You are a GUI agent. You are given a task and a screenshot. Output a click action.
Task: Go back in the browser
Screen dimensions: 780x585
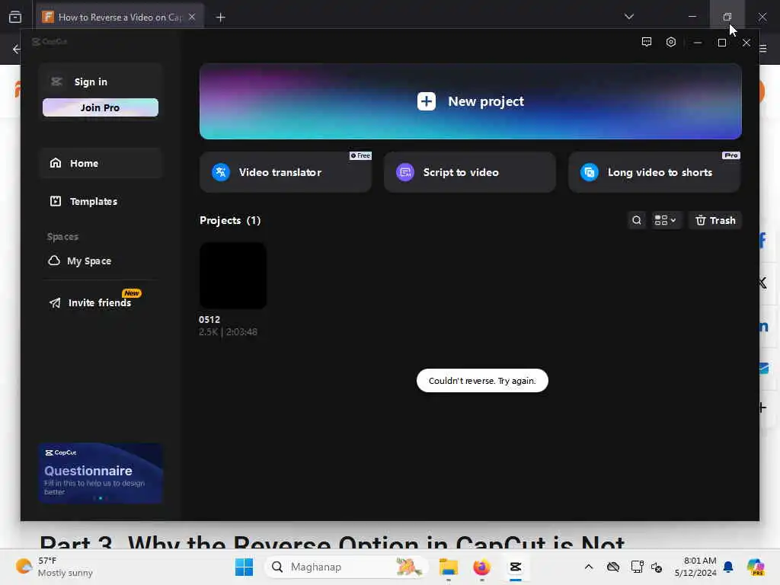pos(17,49)
